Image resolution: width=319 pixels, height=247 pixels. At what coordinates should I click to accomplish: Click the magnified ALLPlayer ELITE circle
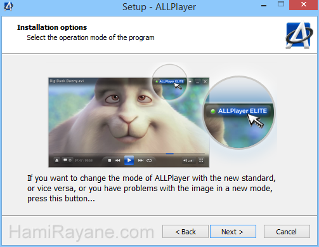pyautogui.click(x=239, y=112)
